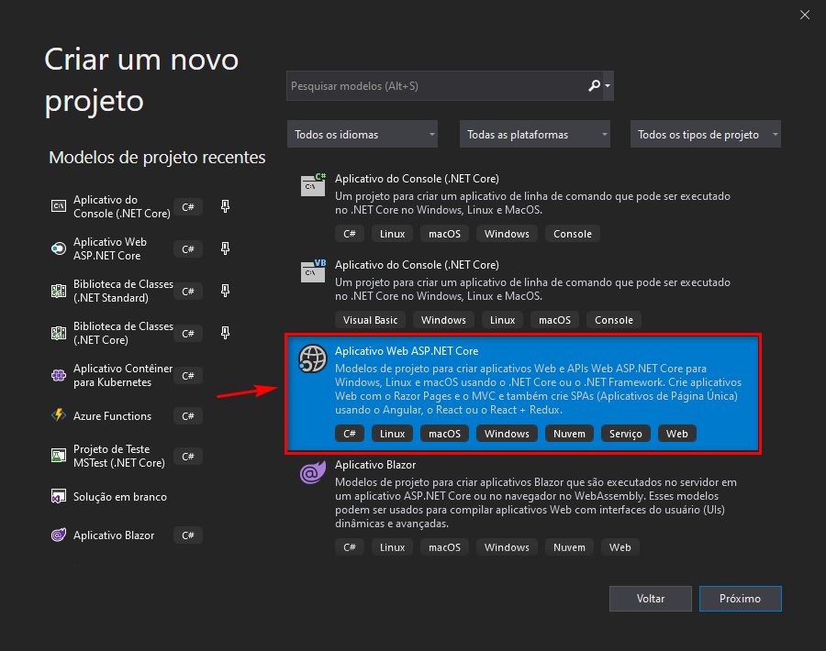Click the VB console app icon
826x651 pixels.
[x=313, y=271]
